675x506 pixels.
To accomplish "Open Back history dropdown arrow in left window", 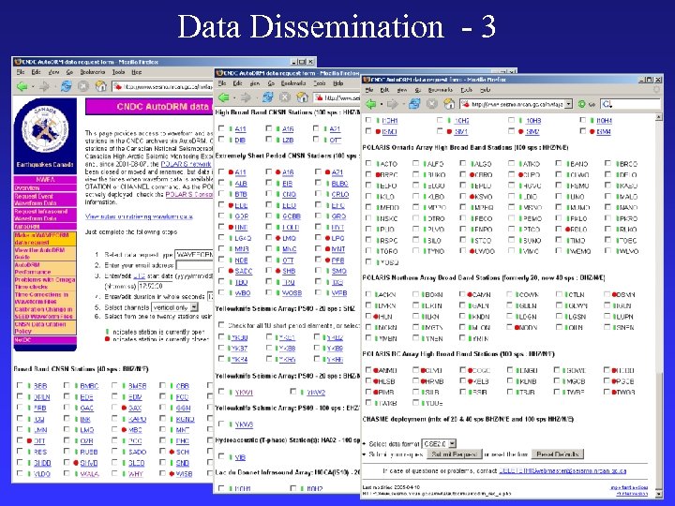I will [x=32, y=87].
